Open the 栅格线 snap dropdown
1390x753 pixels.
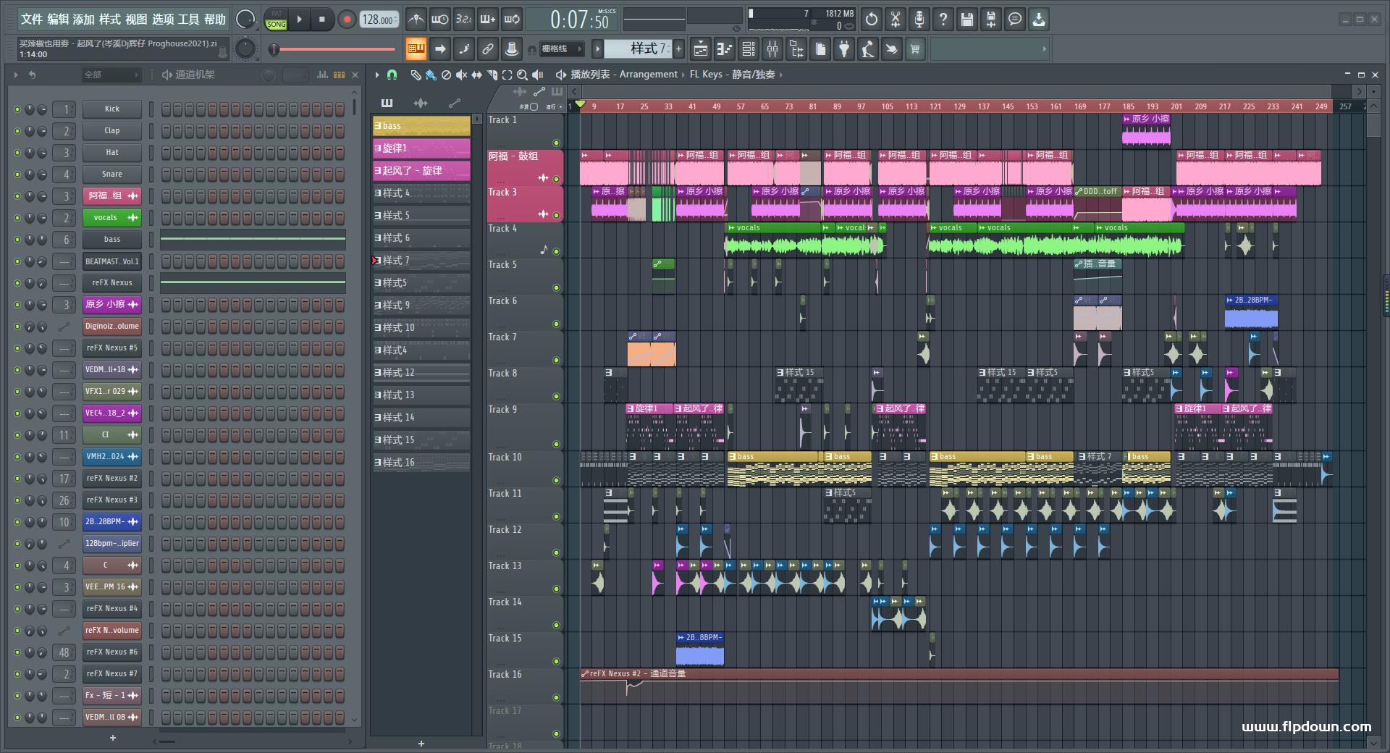point(563,49)
